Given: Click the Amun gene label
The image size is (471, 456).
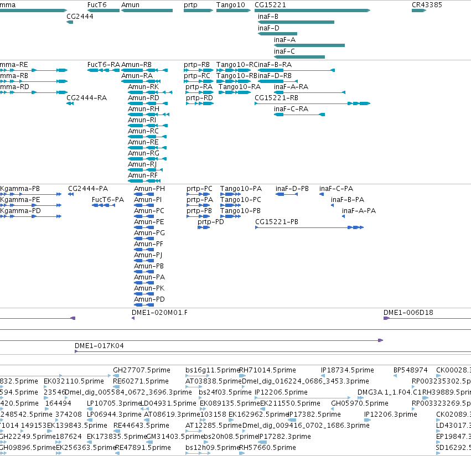Looking at the screenshot, I should tap(131, 5).
